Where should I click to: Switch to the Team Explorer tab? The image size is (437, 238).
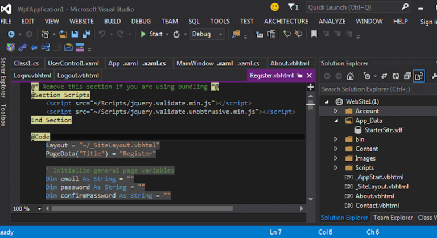pos(393,218)
